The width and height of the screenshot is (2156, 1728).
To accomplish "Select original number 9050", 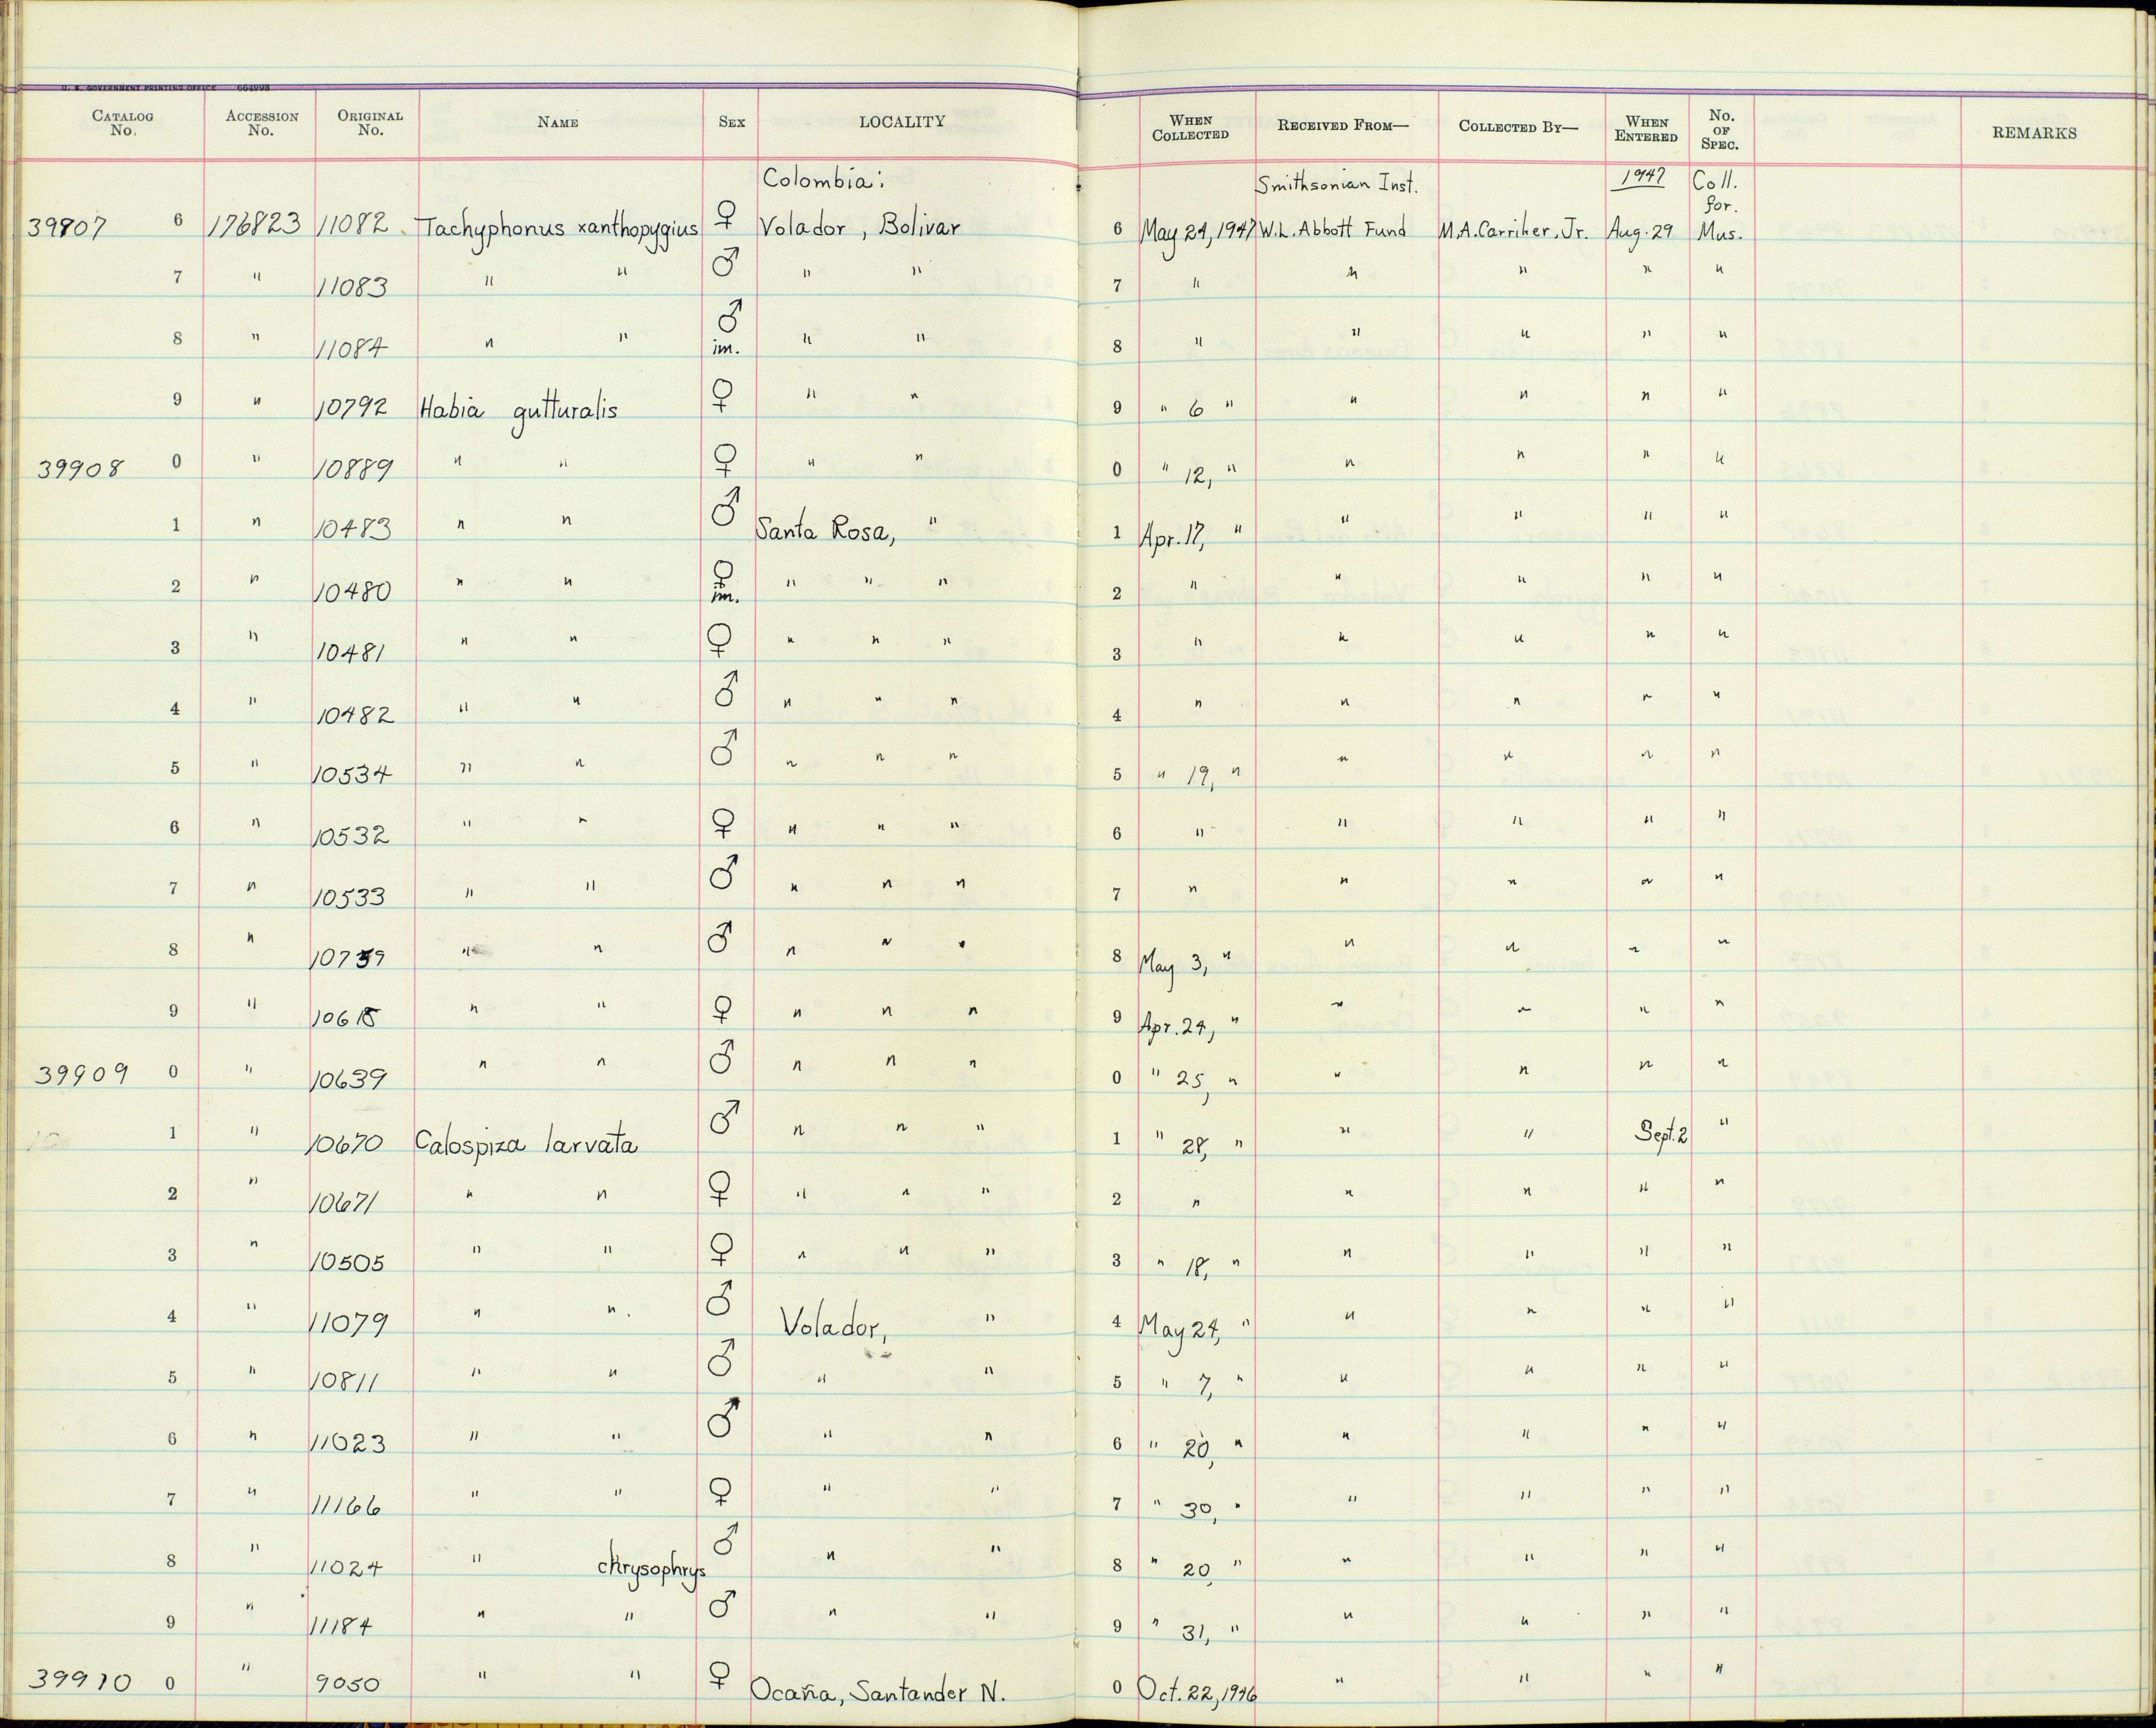I will [349, 1684].
